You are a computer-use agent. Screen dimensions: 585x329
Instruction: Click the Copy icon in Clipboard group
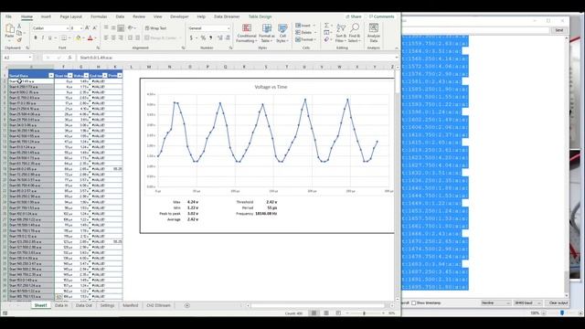coord(19,33)
